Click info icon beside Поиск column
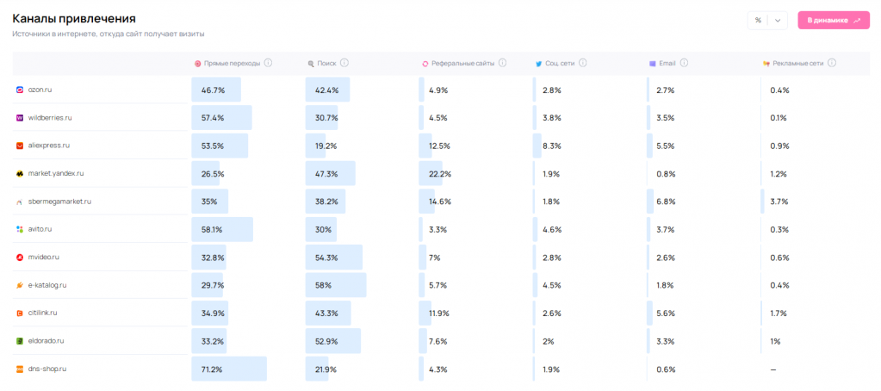This screenshot has height=391, width=881. (x=344, y=63)
